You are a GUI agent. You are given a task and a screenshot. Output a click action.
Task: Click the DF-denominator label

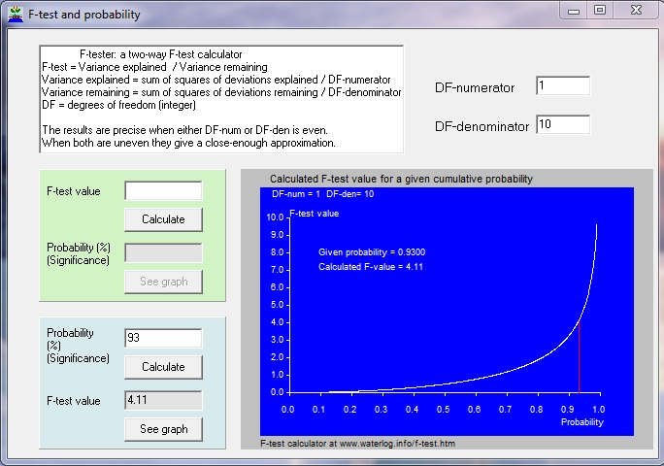[481, 126]
